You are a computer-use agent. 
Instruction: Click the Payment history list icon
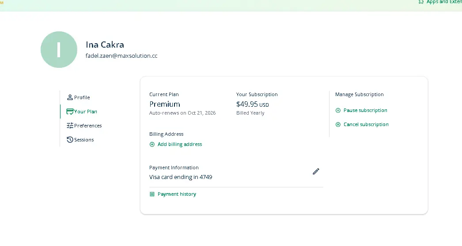(152, 194)
